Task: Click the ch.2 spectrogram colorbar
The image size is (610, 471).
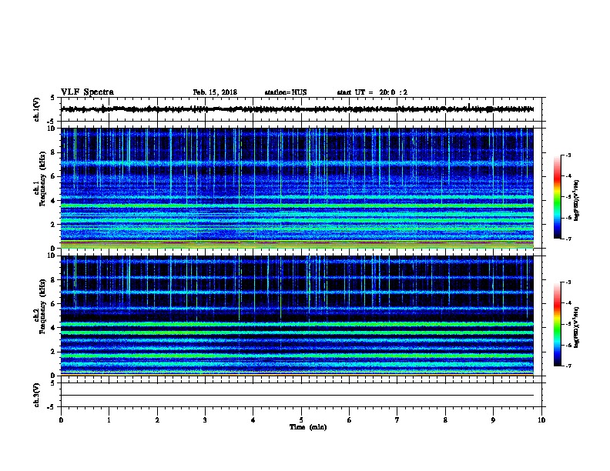Action: coord(558,324)
